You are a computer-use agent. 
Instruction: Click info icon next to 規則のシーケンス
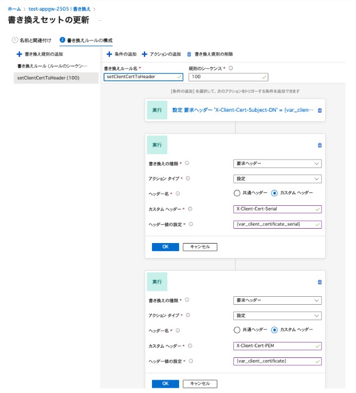tap(231, 68)
